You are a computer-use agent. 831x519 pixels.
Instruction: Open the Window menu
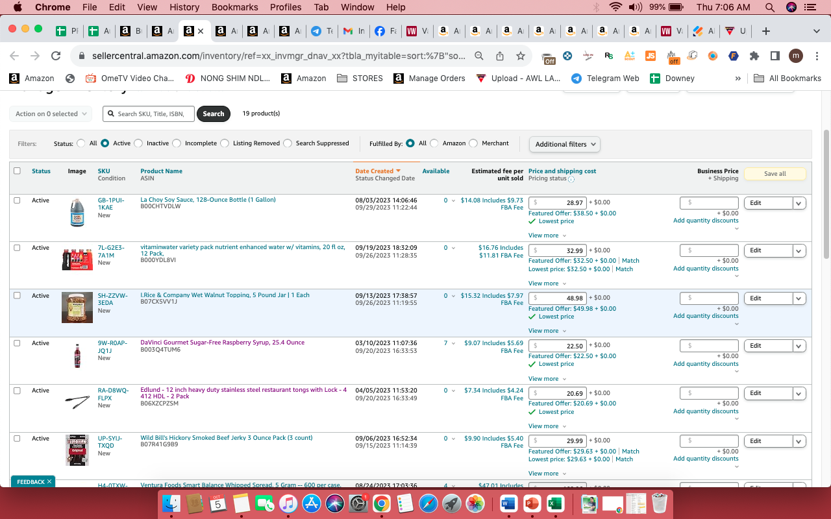coord(357,7)
